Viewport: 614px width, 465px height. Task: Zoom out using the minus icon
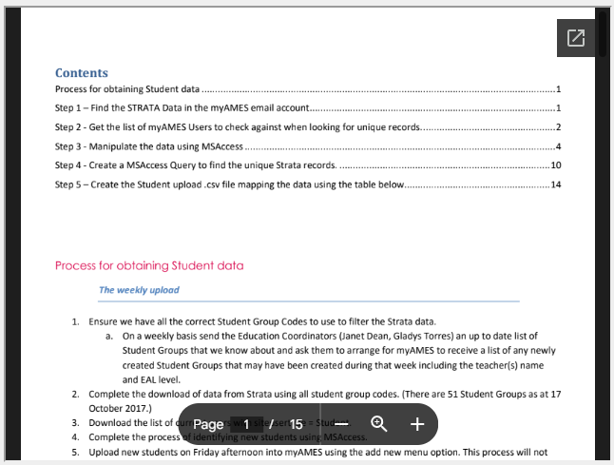click(341, 424)
